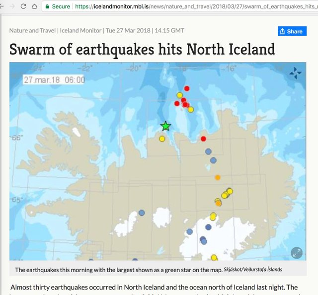
Task: Click the '66°' latitude label on map
Action: 16,138
